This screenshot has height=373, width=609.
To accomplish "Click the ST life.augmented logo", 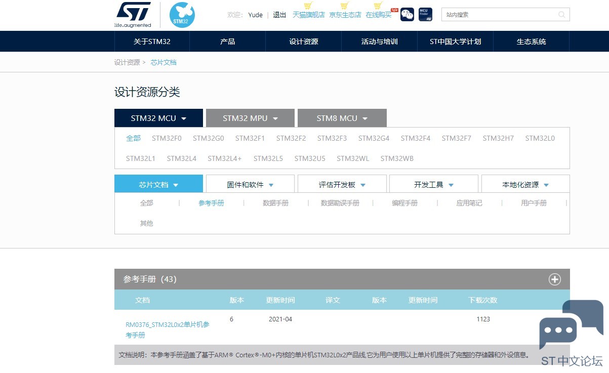I will click(x=133, y=15).
